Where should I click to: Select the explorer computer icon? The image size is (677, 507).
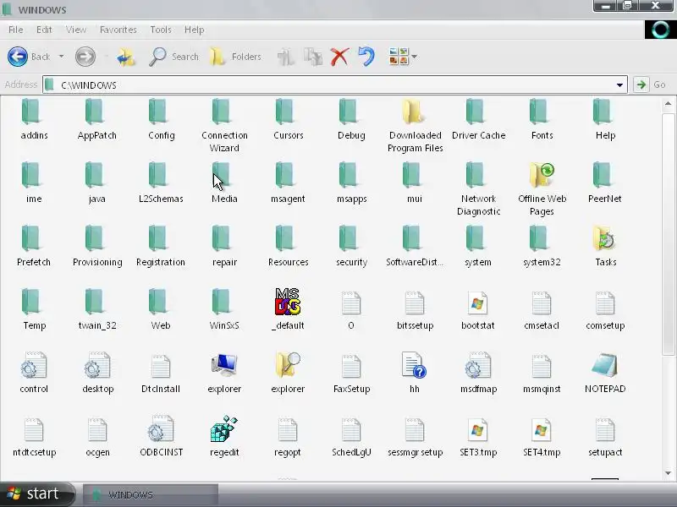[x=224, y=366]
